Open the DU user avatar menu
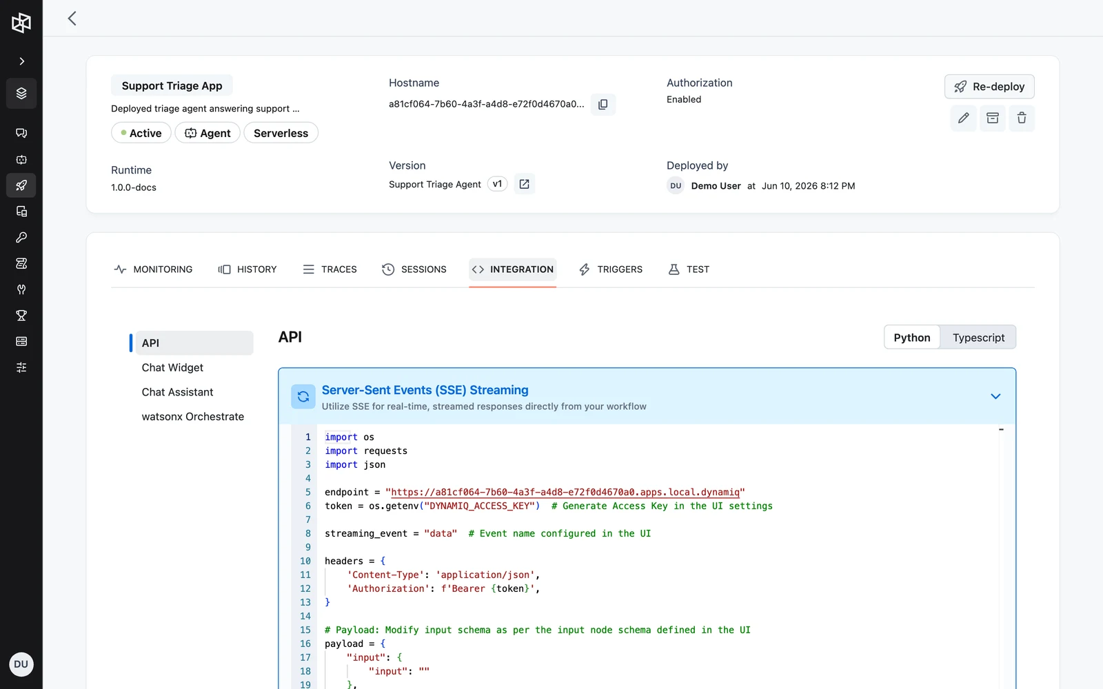This screenshot has height=689, width=1103. pyautogui.click(x=21, y=664)
